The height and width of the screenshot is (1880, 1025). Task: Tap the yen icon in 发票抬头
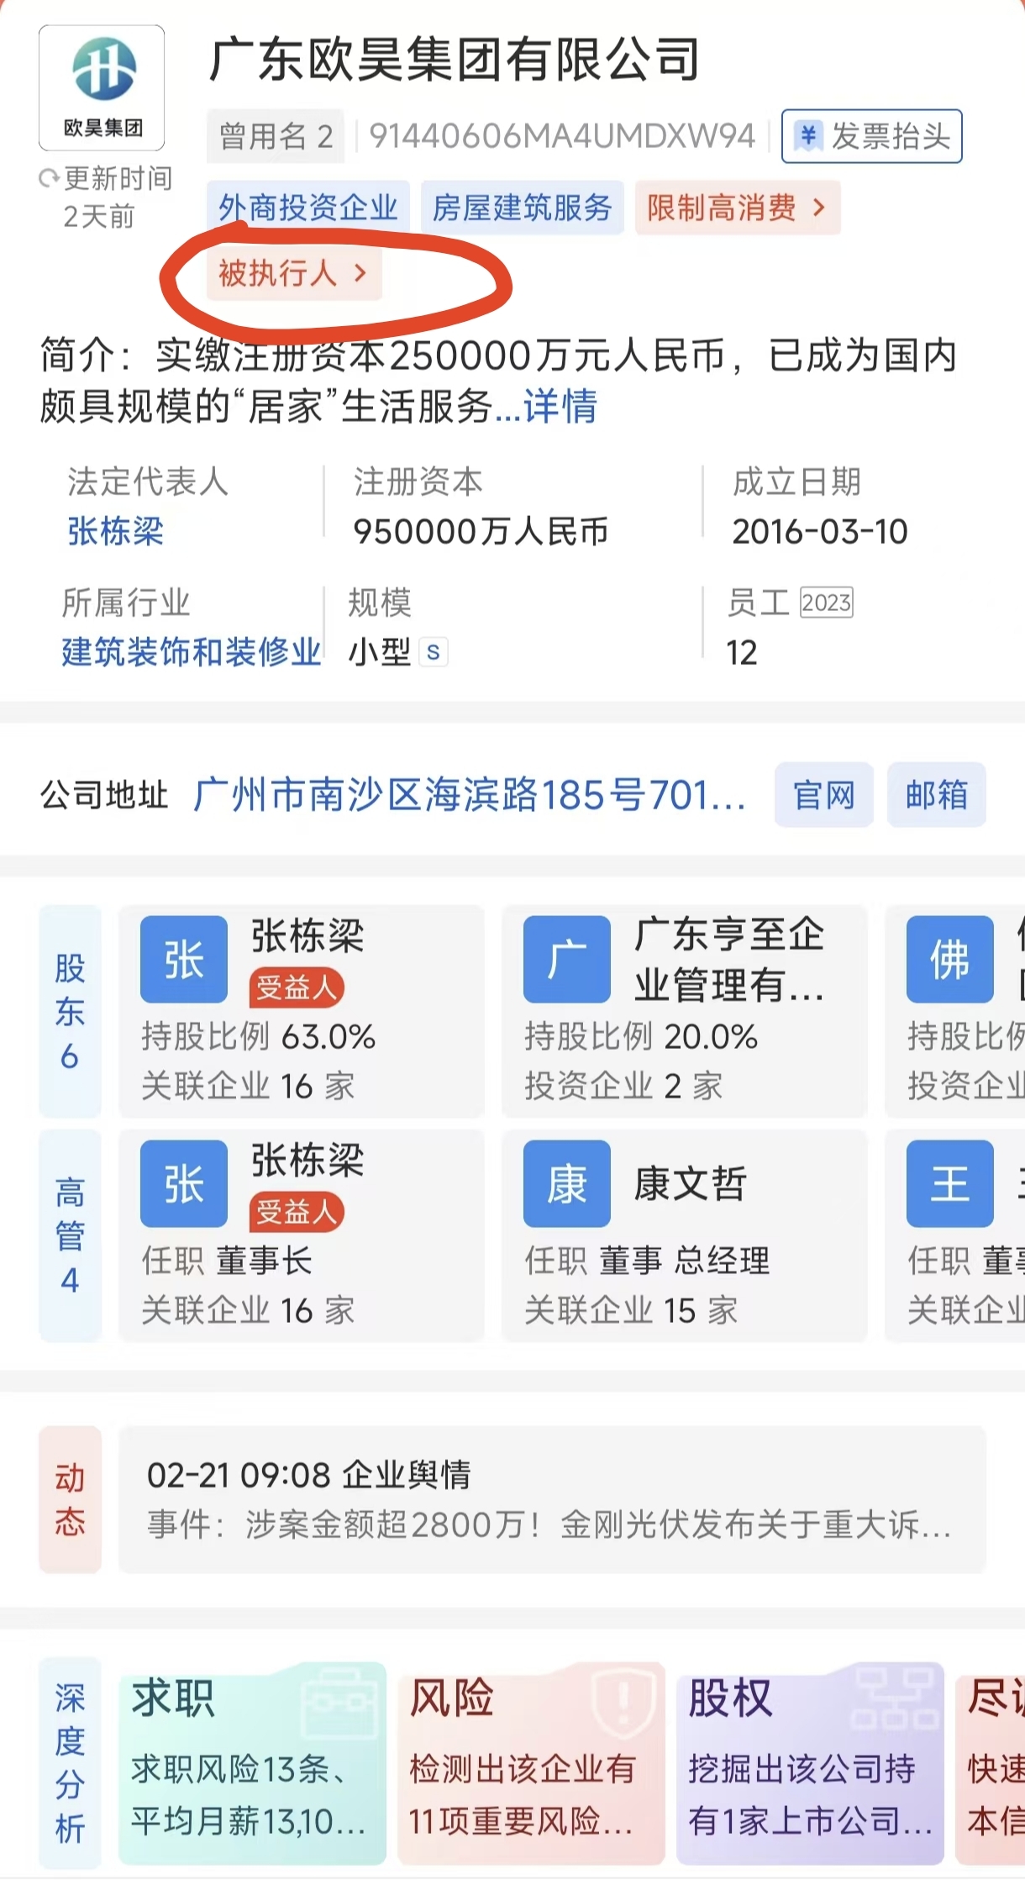click(808, 135)
